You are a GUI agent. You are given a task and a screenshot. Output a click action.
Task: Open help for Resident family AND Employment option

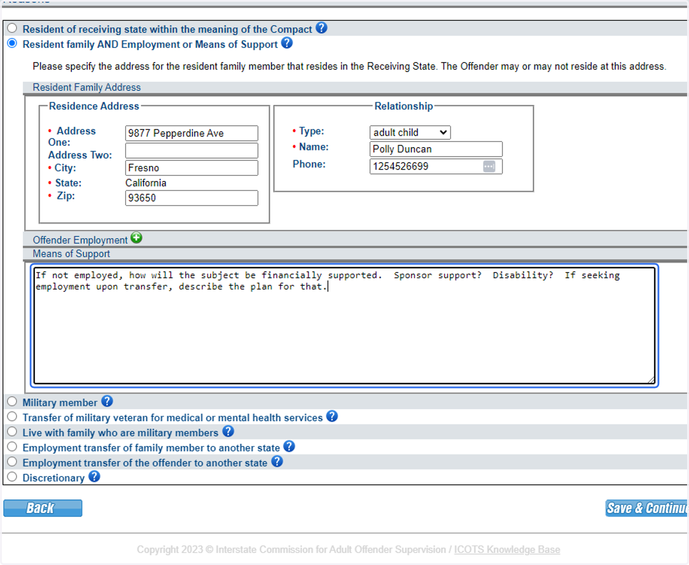(x=287, y=43)
